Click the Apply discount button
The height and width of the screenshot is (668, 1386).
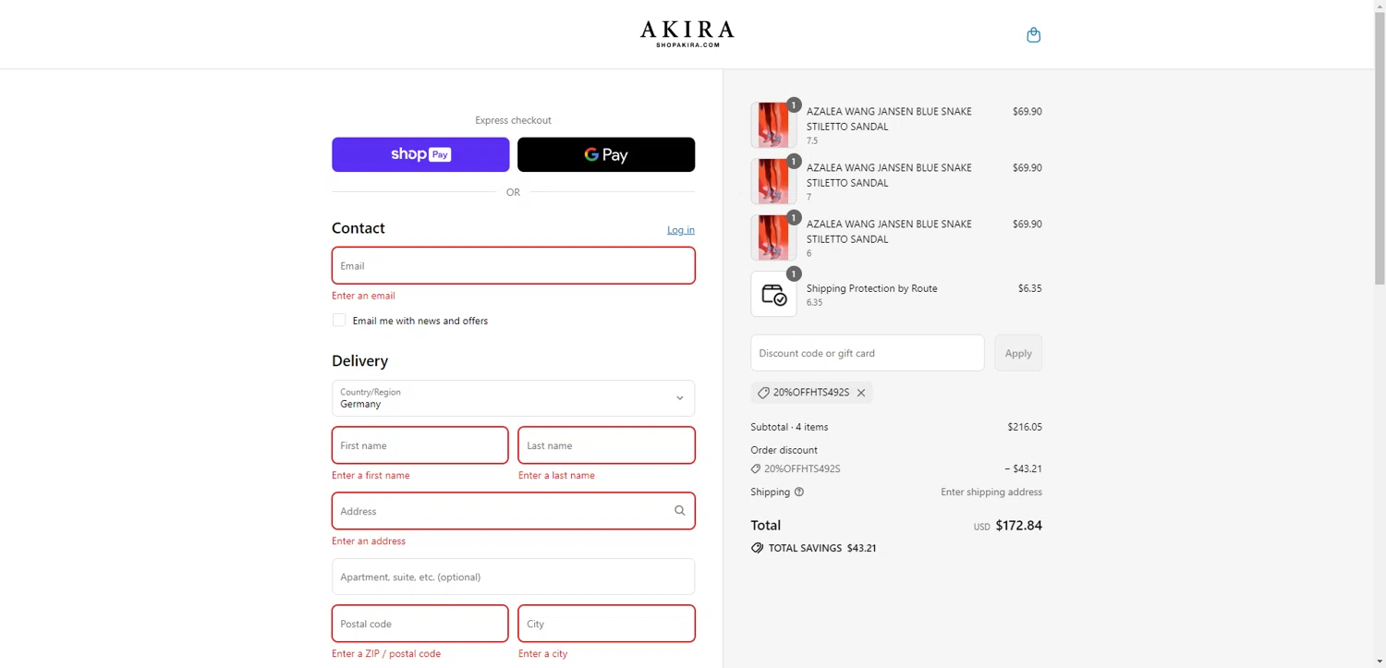(x=1018, y=353)
